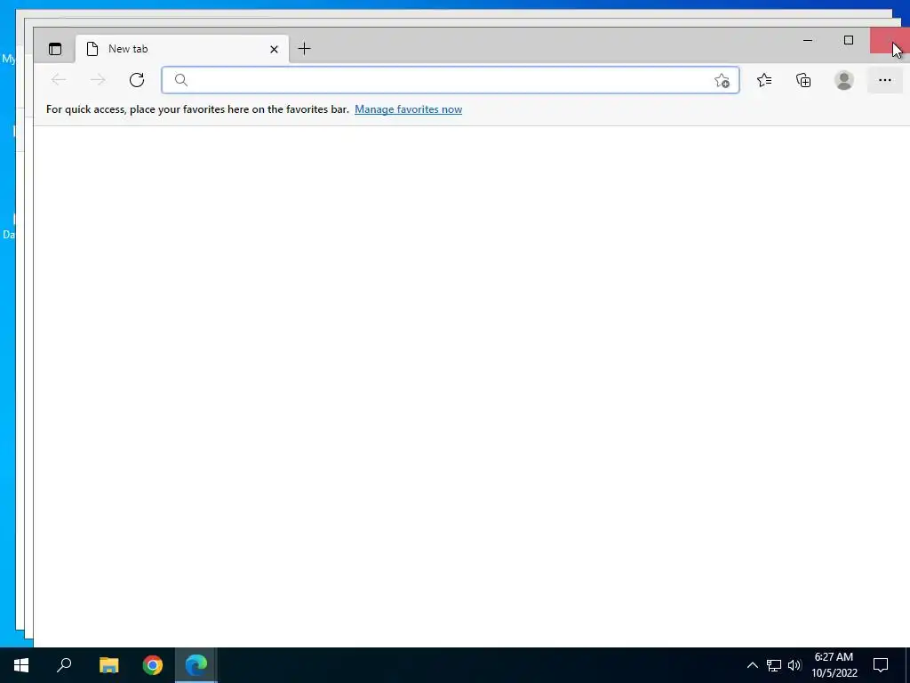Maximize the Edge window
Screen dimensions: 910x683
pos(849,40)
